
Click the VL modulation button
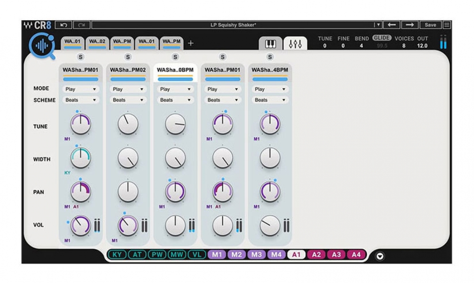click(x=197, y=255)
